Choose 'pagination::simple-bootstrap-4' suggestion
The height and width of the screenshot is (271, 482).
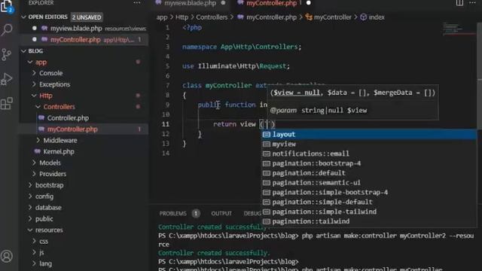click(369, 193)
